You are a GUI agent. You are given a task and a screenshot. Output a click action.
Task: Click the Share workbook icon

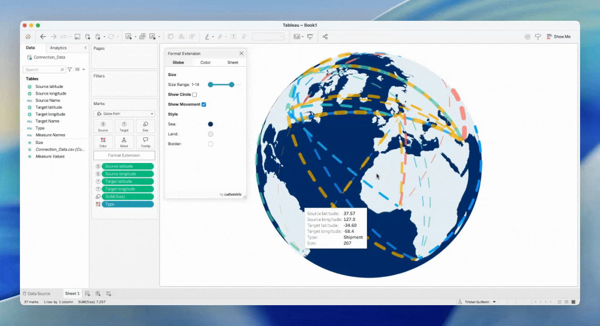(x=325, y=37)
